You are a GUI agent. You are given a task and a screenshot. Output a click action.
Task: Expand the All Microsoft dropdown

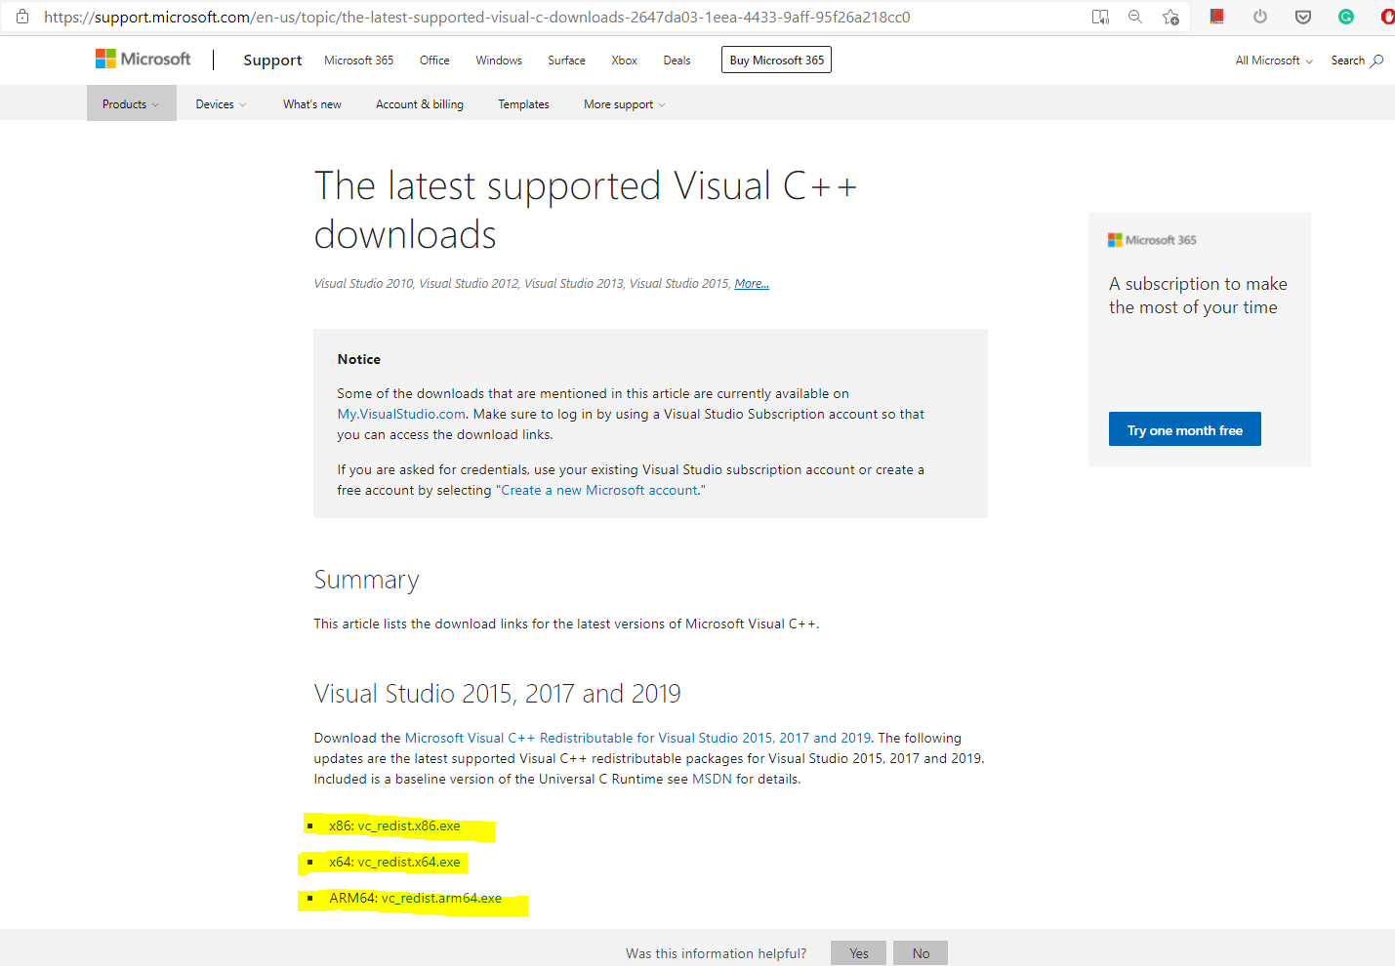point(1274,60)
